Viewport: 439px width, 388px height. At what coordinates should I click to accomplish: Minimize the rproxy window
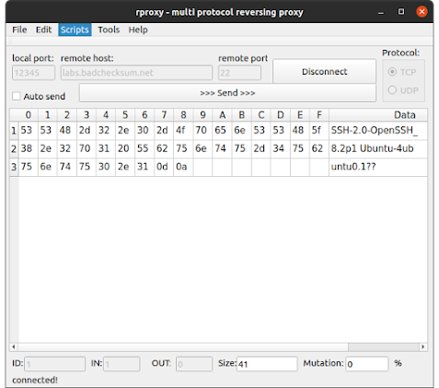click(x=381, y=12)
